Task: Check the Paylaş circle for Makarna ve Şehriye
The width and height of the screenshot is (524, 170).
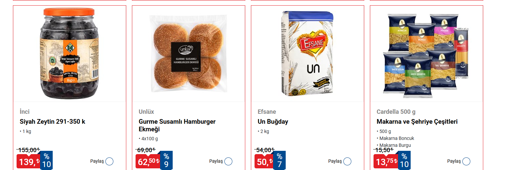Action: click(x=466, y=161)
